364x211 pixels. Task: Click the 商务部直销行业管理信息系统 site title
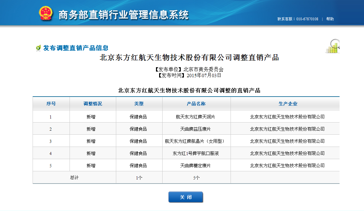point(124,15)
